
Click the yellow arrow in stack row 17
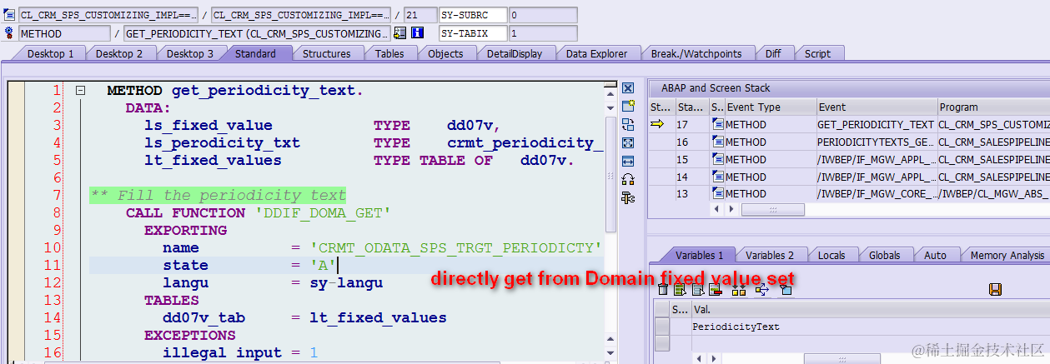pyautogui.click(x=658, y=124)
